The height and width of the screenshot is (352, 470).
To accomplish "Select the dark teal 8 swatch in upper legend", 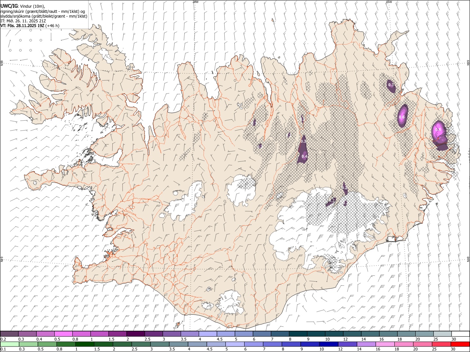I will coord(298,334).
